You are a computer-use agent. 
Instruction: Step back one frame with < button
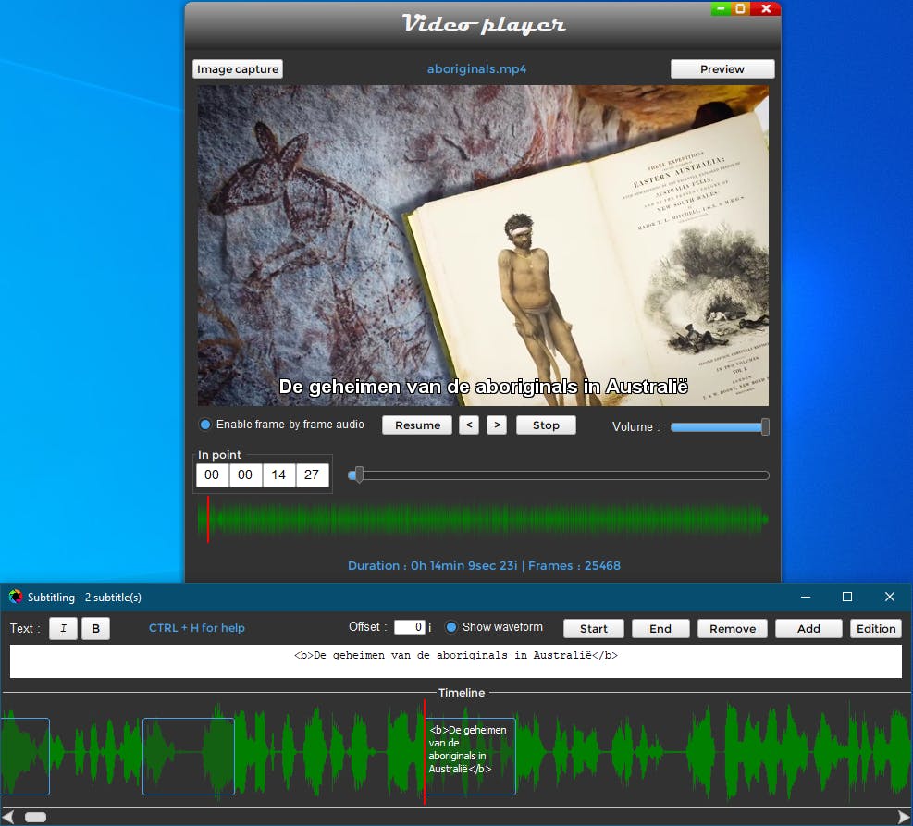[x=469, y=425]
